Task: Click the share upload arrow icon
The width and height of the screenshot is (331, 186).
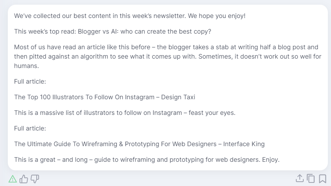Action: click(299, 179)
